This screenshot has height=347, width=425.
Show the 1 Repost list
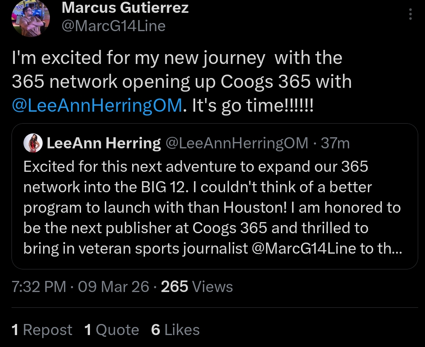[x=42, y=330]
